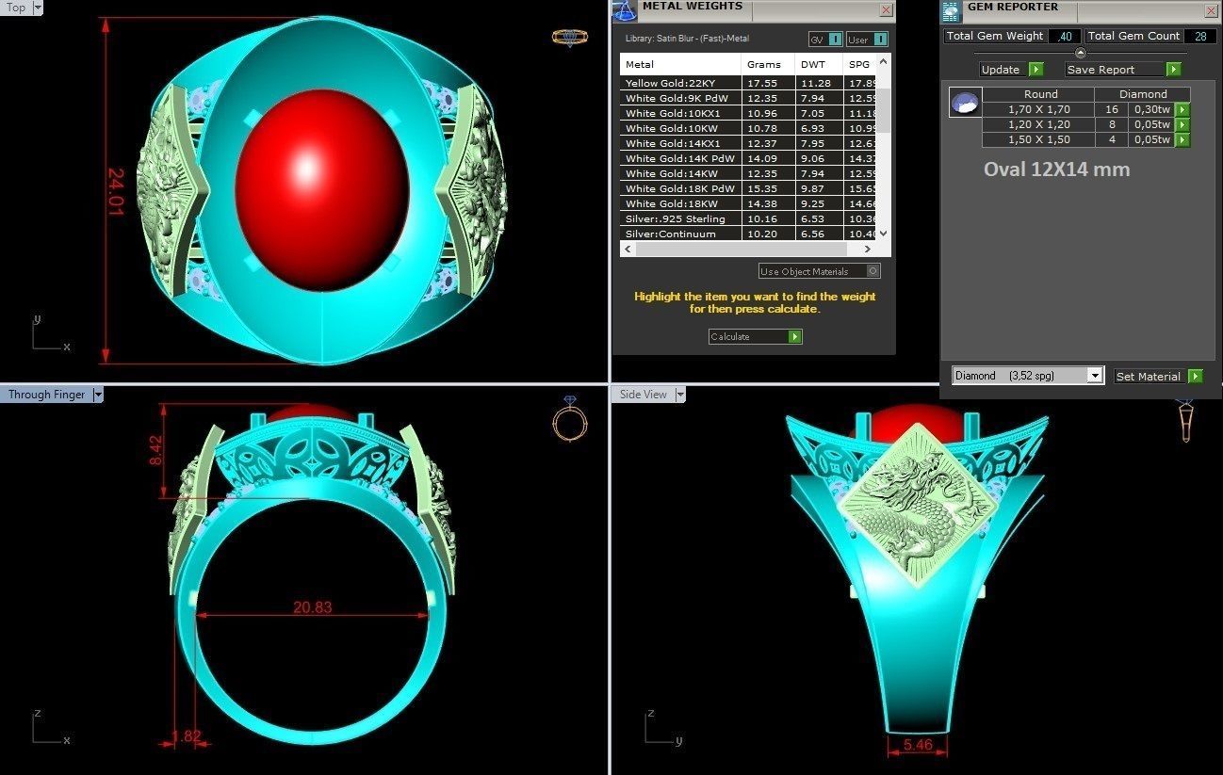Open the Through Finger viewport dropdown arrow
The height and width of the screenshot is (775, 1223).
click(x=97, y=395)
